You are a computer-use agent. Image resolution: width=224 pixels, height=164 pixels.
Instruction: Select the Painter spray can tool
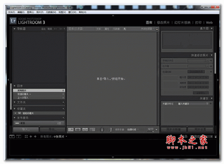click(x=102, y=130)
